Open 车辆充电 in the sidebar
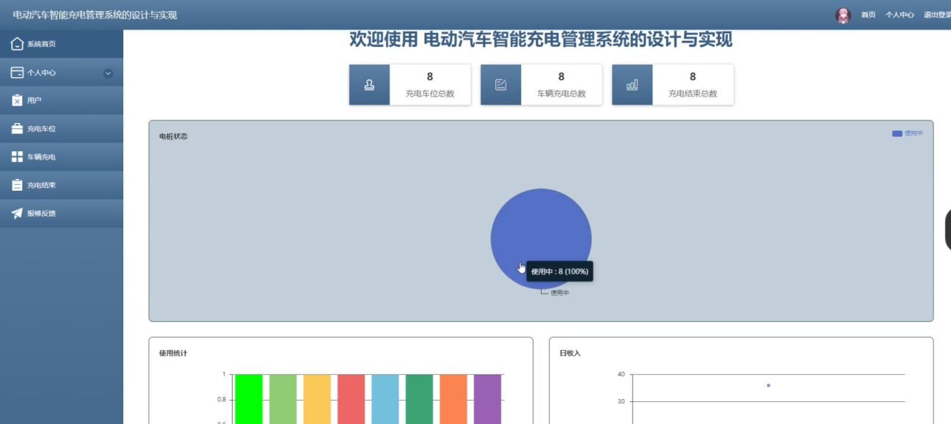This screenshot has width=951, height=424. coord(62,157)
